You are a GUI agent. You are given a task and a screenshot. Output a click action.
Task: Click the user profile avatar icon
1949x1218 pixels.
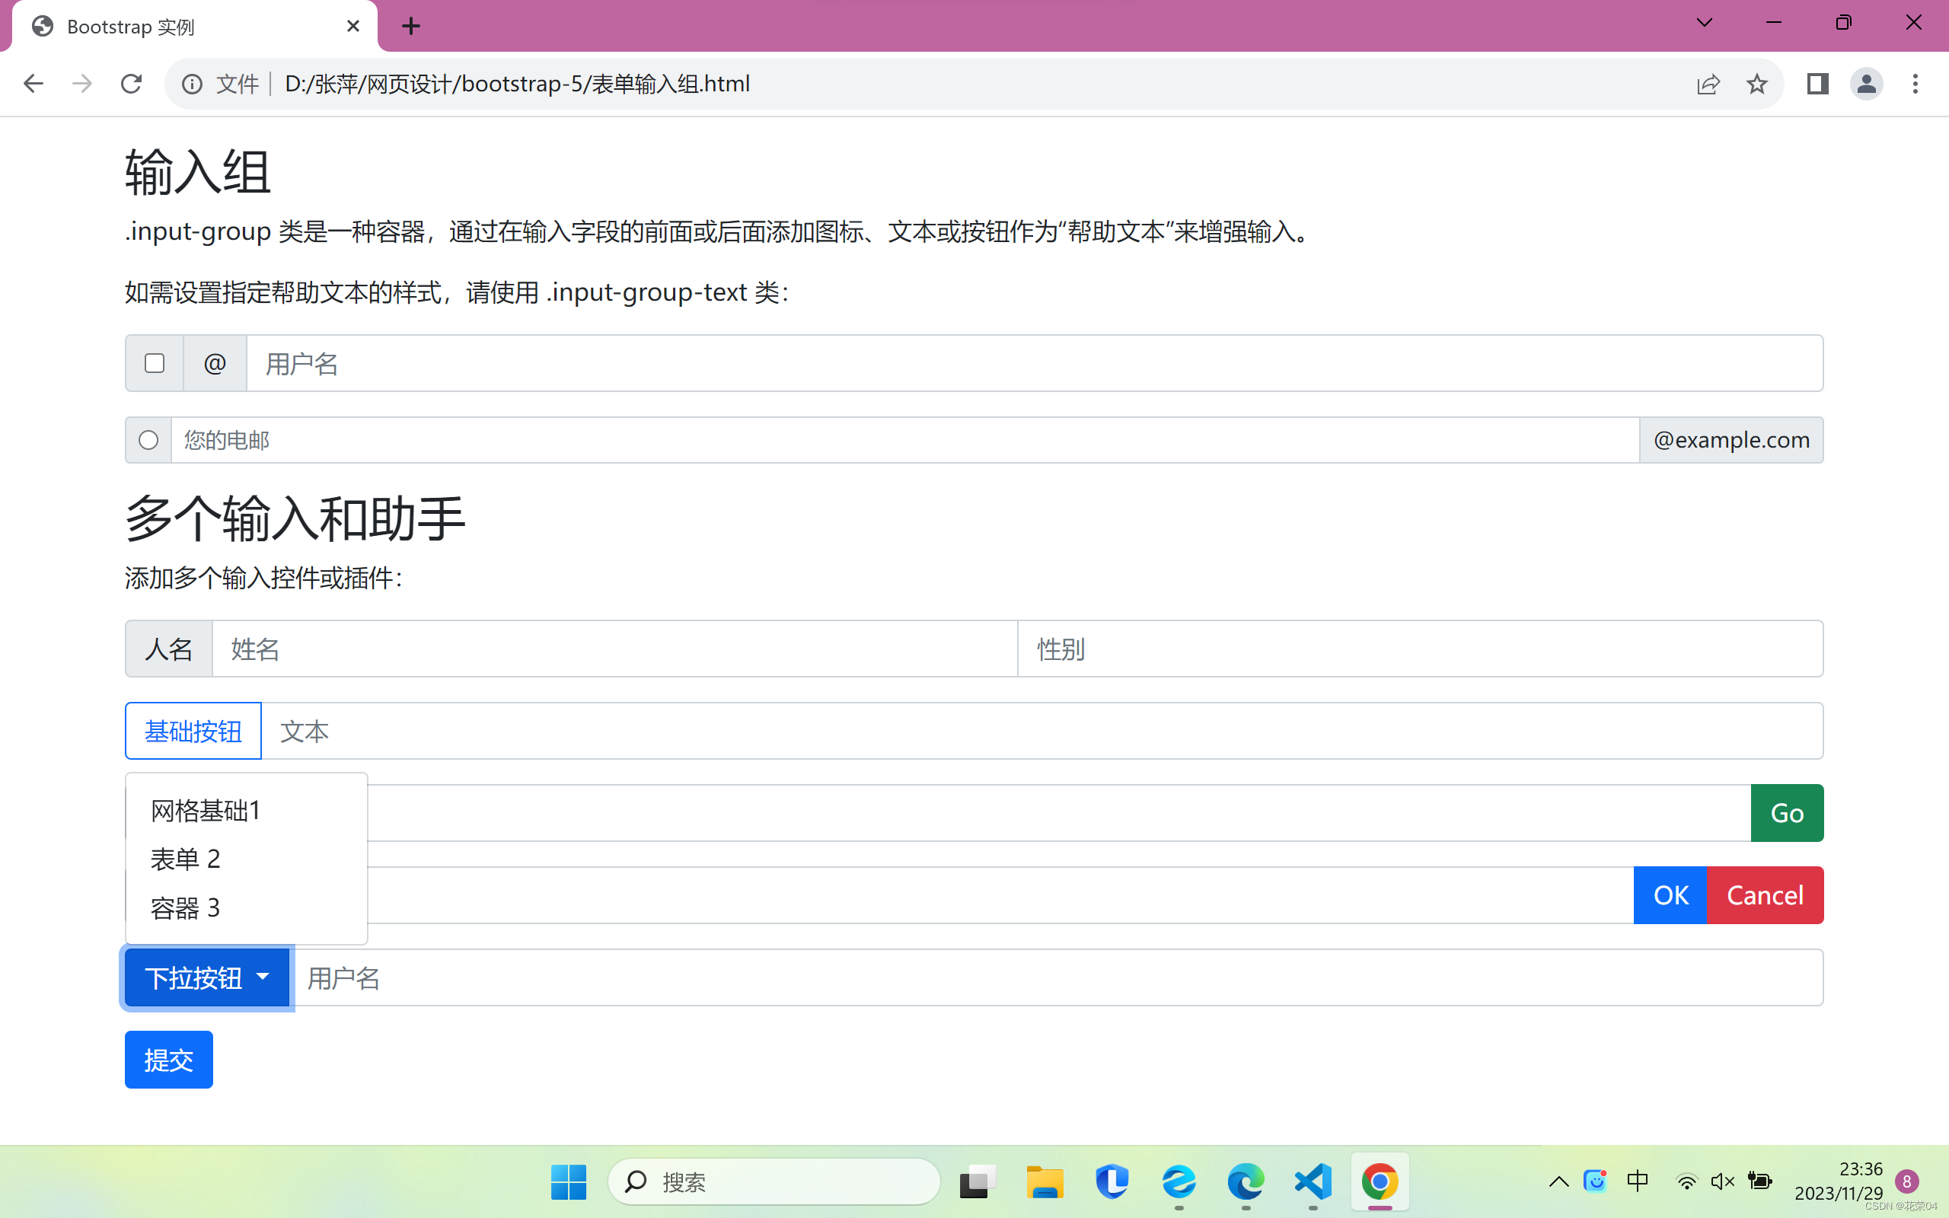(x=1866, y=84)
